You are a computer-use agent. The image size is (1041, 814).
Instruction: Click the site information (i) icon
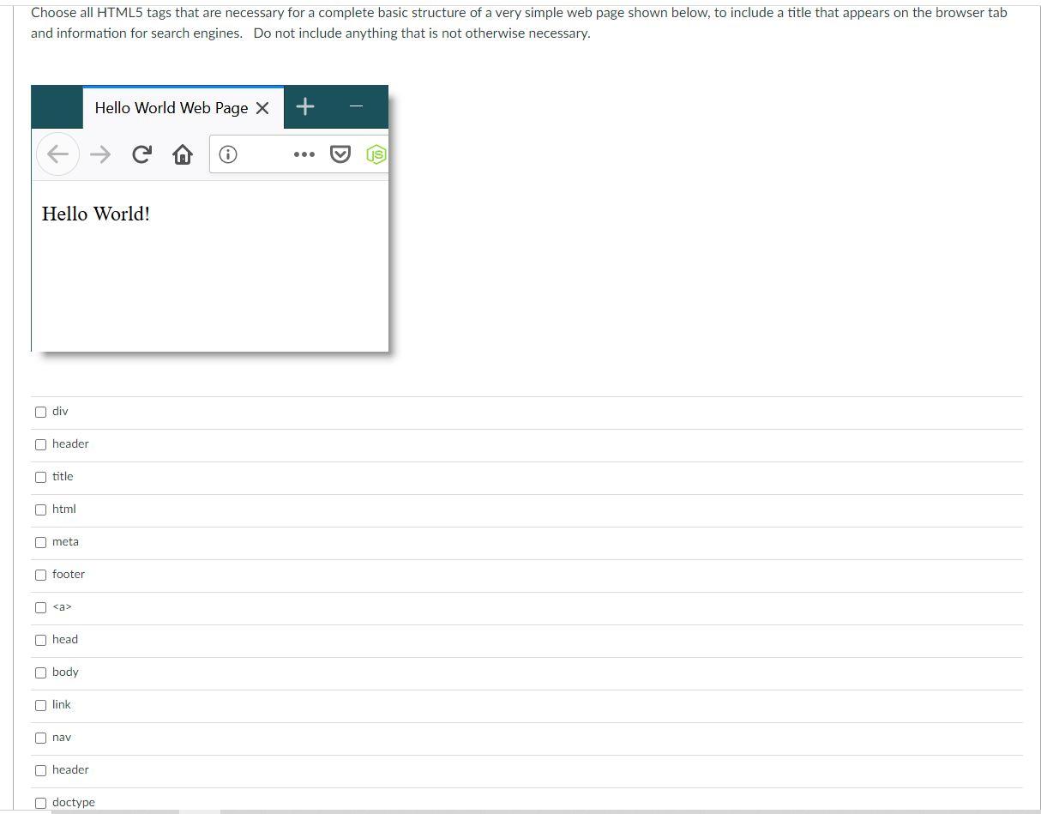tap(227, 154)
